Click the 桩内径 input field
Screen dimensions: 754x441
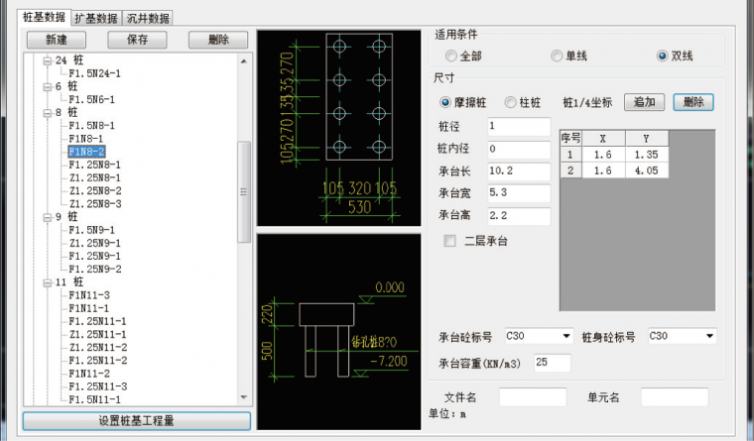[x=519, y=150]
